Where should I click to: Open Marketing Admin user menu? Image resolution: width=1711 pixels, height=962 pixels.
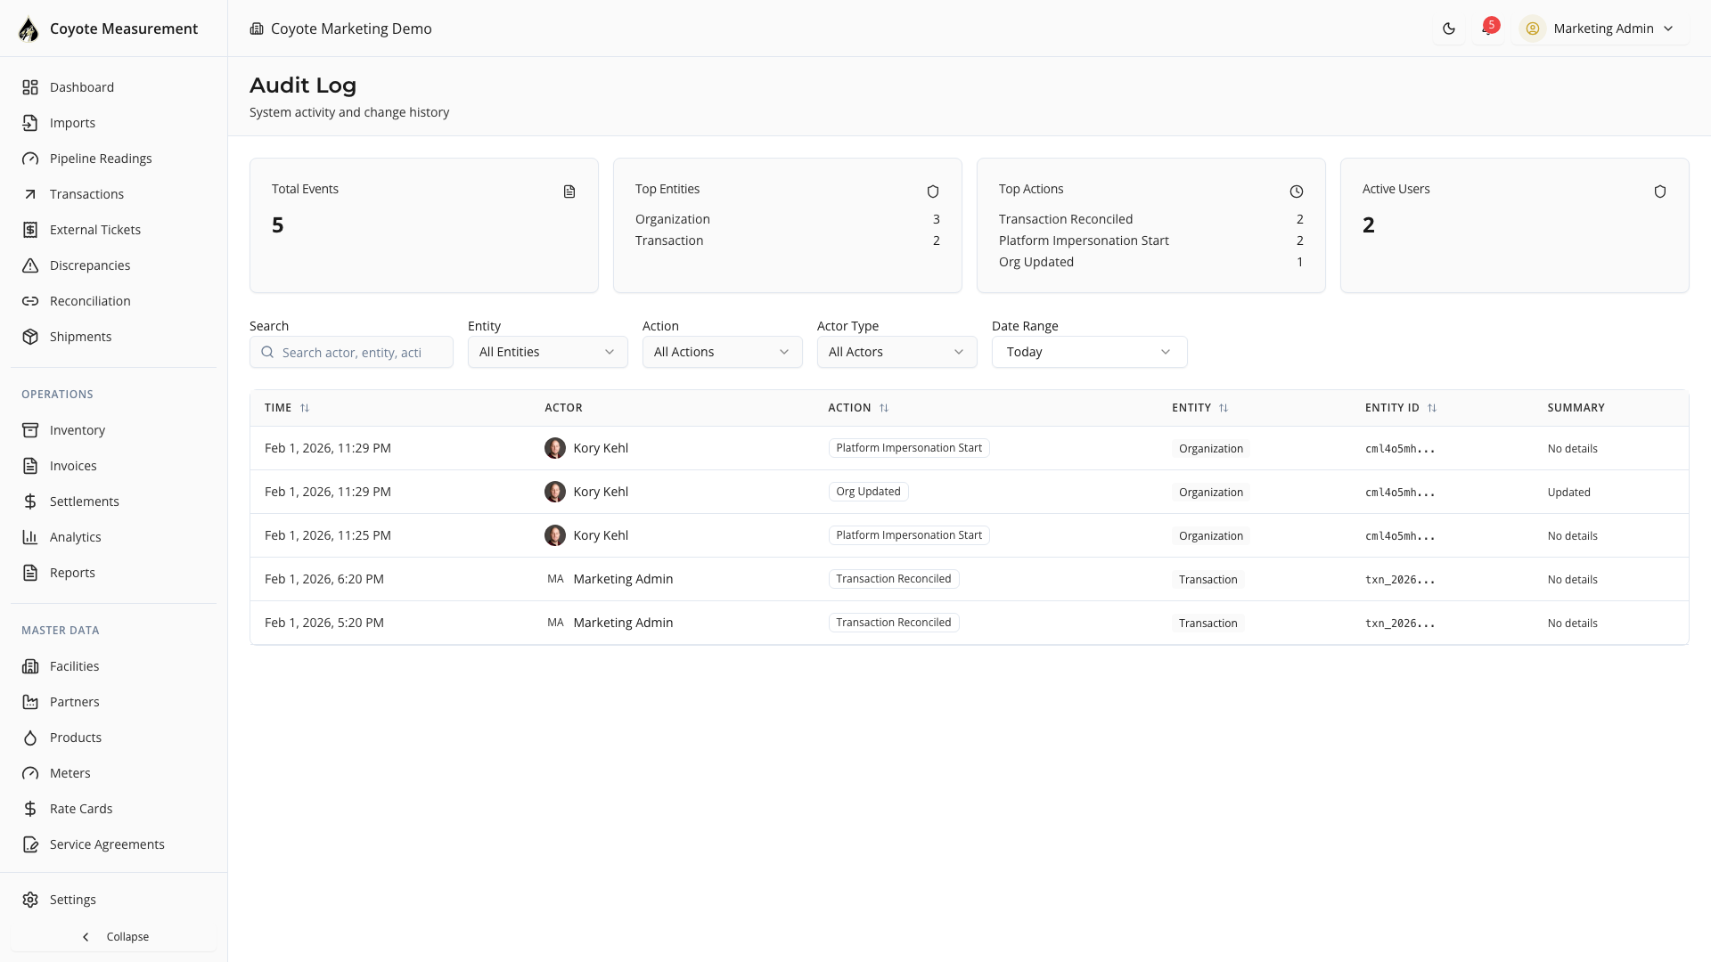pos(1601,29)
